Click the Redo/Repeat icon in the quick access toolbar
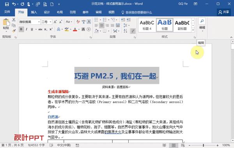The image size is (234, 148). click(22, 4)
